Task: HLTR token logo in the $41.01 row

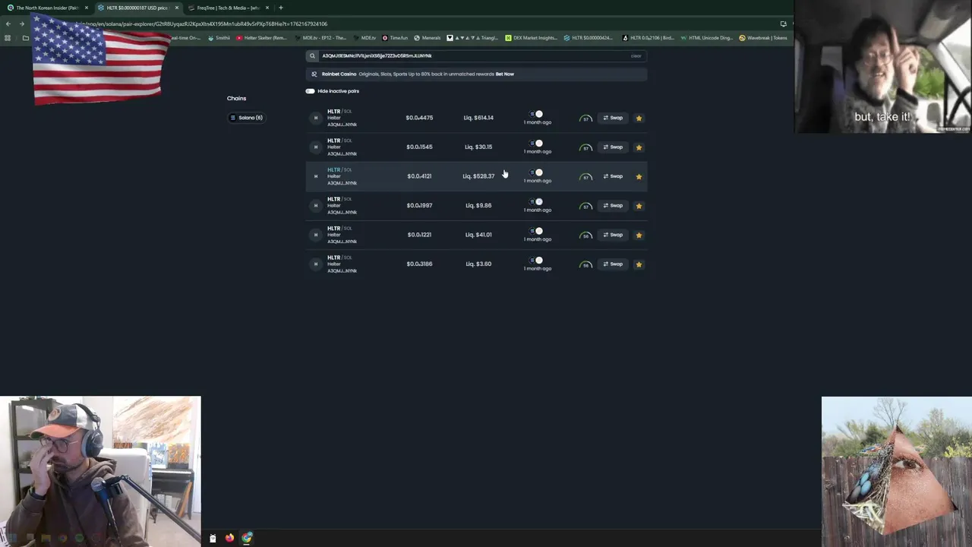Action: 316,235
